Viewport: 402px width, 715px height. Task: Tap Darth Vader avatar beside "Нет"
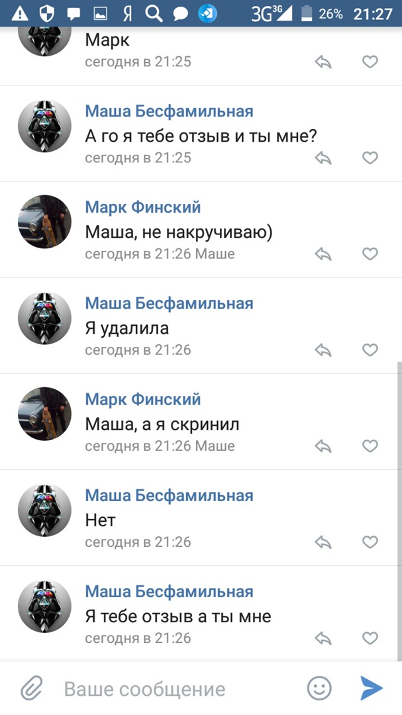tap(44, 510)
